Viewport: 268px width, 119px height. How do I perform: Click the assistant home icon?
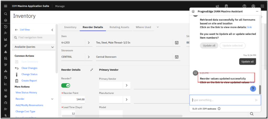point(193,11)
